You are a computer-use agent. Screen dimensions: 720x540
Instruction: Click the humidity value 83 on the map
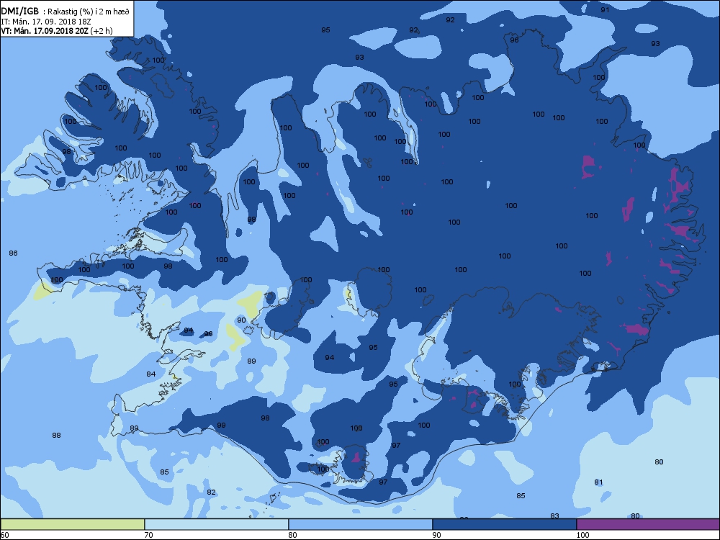click(554, 516)
